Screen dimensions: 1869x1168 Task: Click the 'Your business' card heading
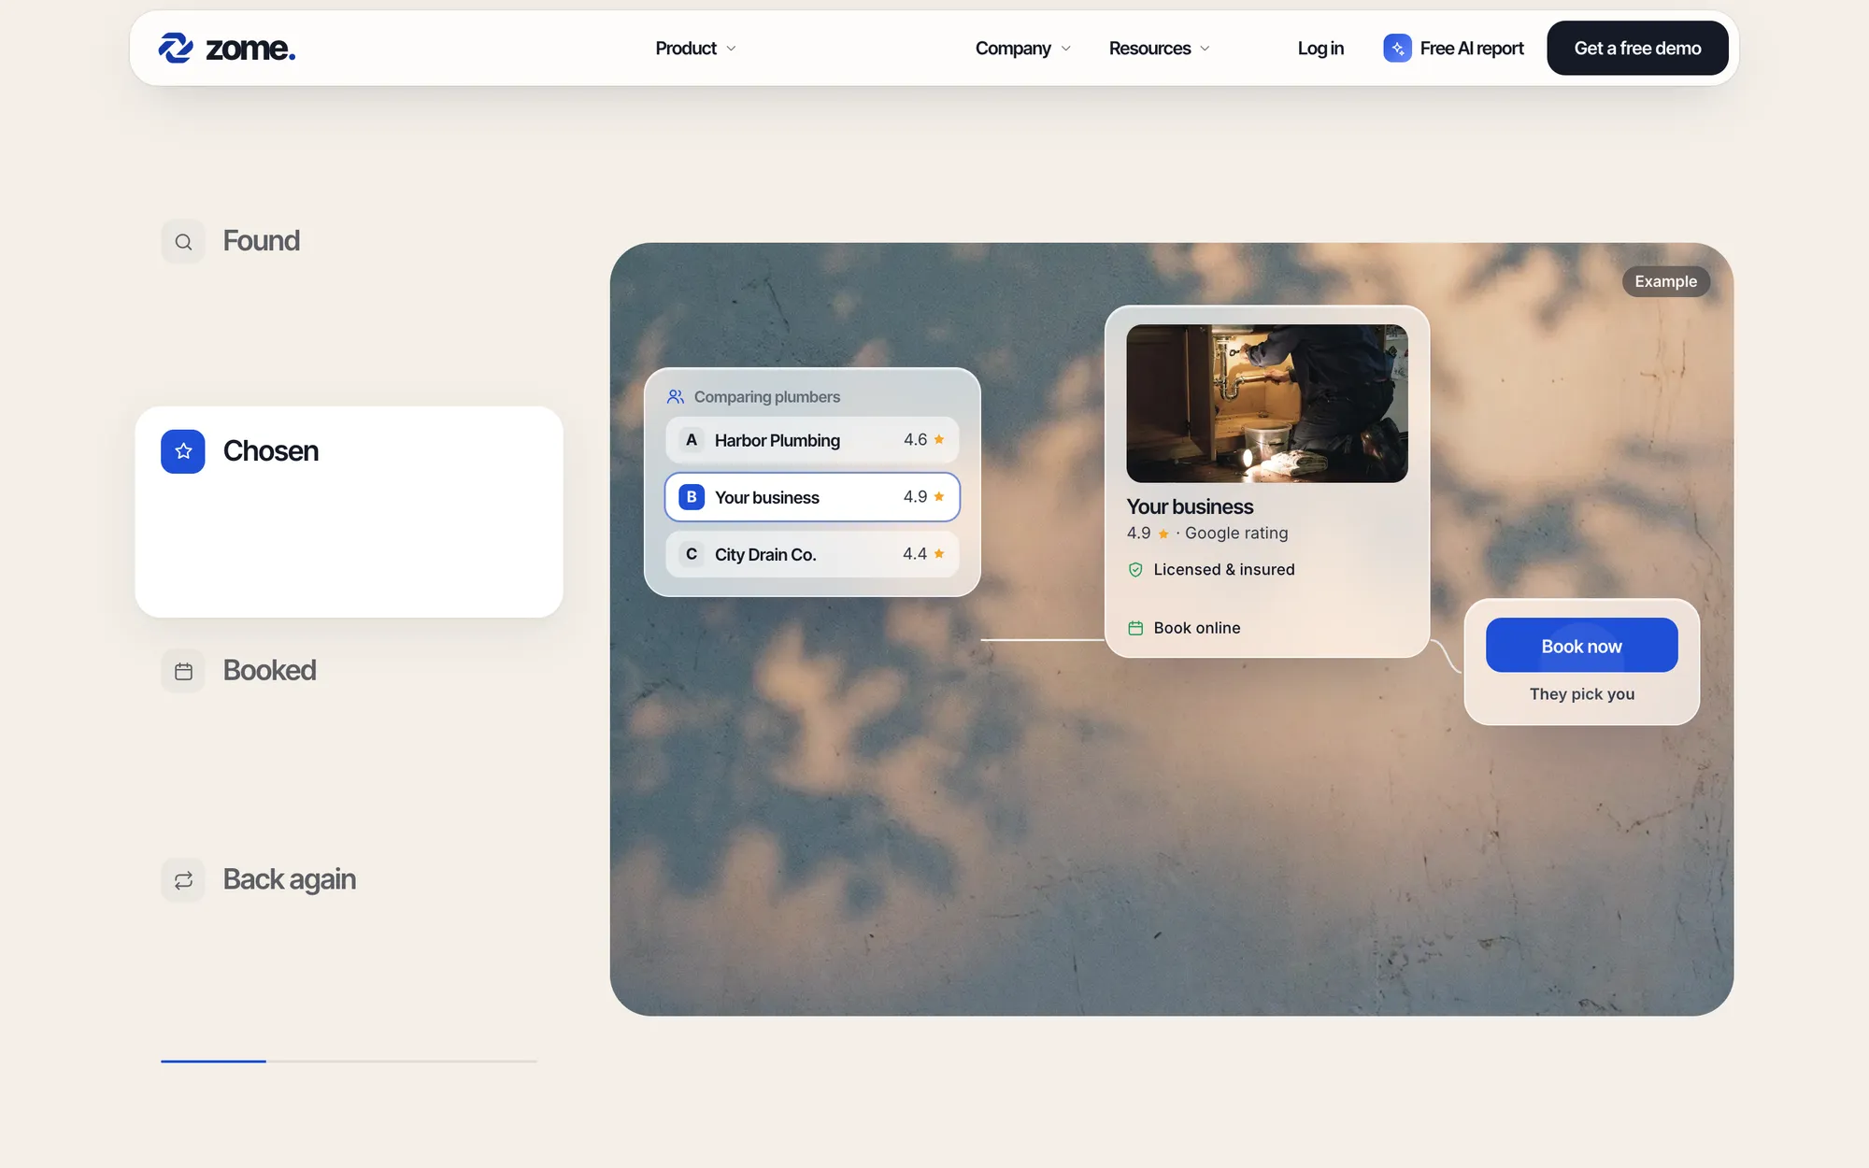tap(1190, 506)
